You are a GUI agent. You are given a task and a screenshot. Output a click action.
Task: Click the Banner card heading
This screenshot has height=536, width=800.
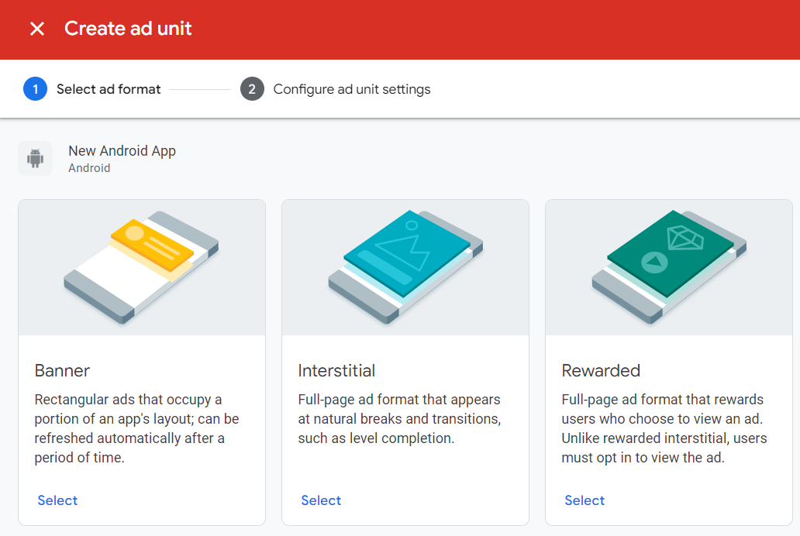point(62,370)
